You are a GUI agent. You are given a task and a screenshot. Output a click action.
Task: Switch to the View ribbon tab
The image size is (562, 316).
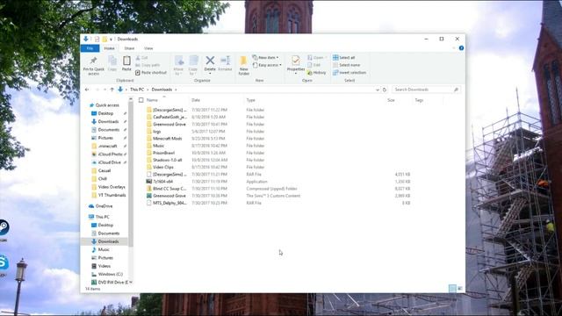pyautogui.click(x=148, y=48)
